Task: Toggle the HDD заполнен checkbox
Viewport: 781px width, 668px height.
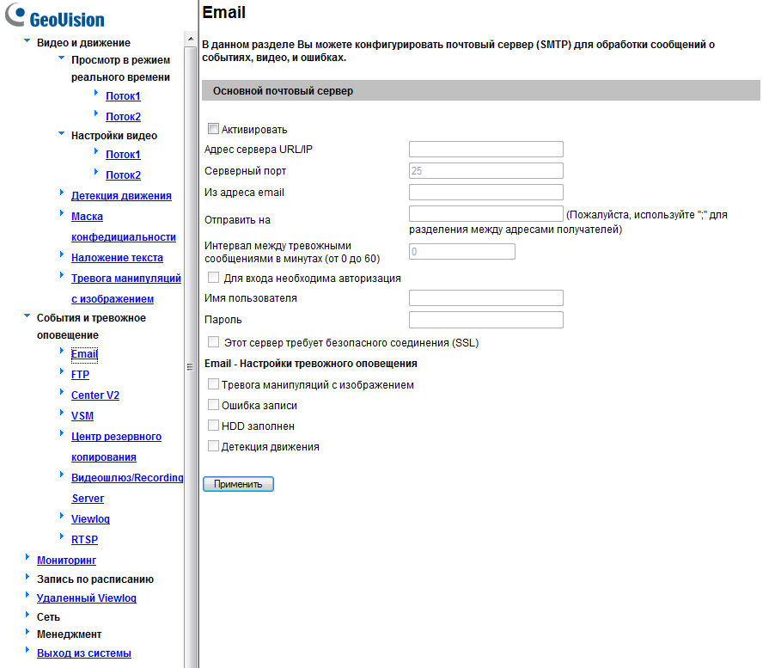Action: click(213, 426)
